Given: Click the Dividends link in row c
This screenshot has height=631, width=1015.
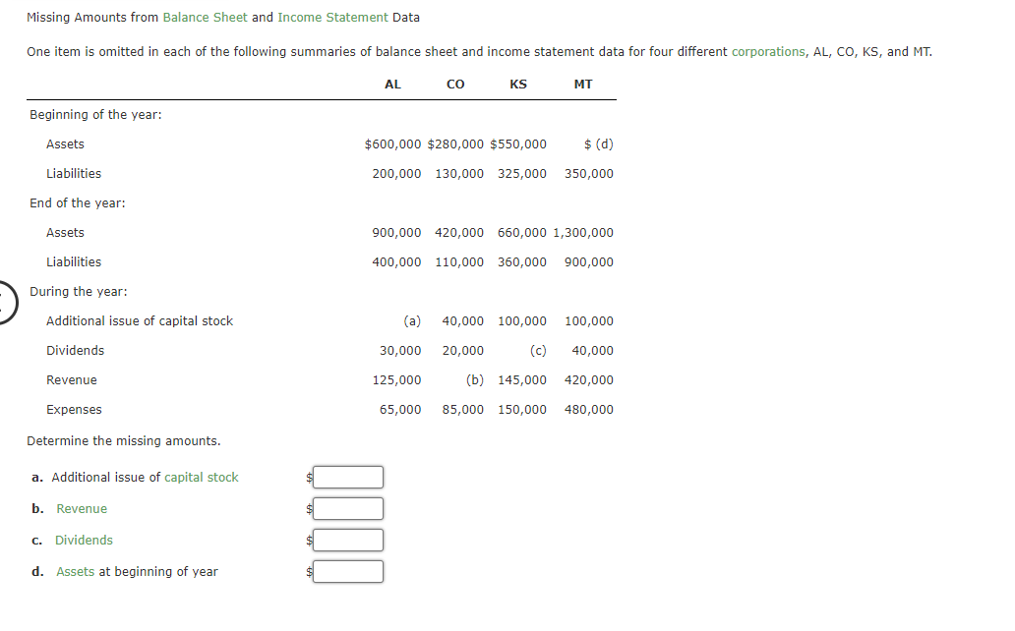Looking at the screenshot, I should 84,540.
